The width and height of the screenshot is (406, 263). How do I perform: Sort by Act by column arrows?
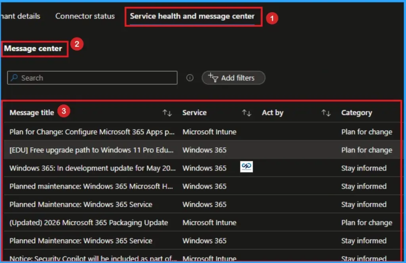pyautogui.click(x=326, y=113)
